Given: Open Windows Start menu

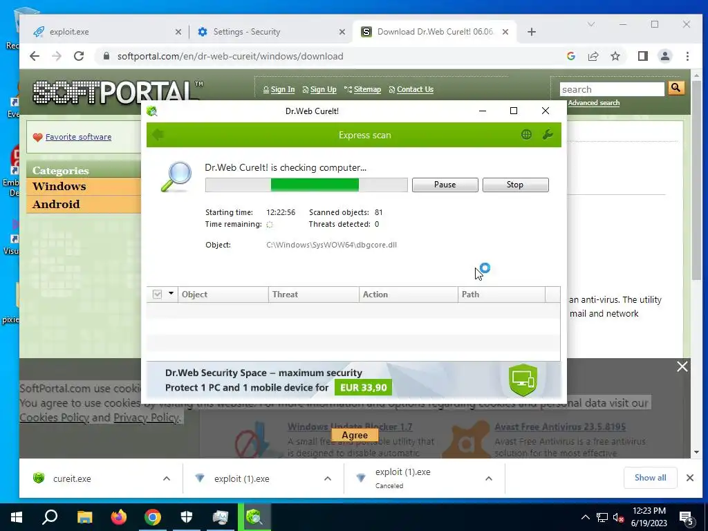Looking at the screenshot, I should [17, 517].
